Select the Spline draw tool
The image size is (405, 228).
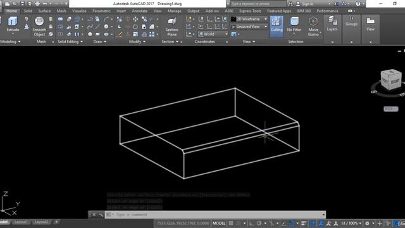coord(90,27)
